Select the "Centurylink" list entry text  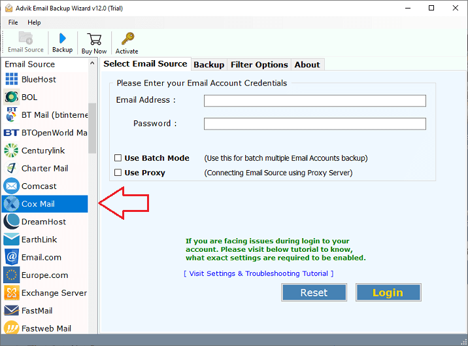coord(43,150)
